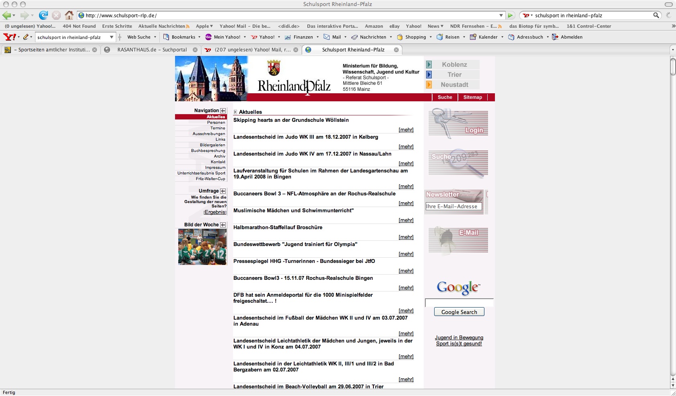Image resolution: width=676 pixels, height=396 pixels.
Task: Click the browser reload button
Action: coord(43,15)
